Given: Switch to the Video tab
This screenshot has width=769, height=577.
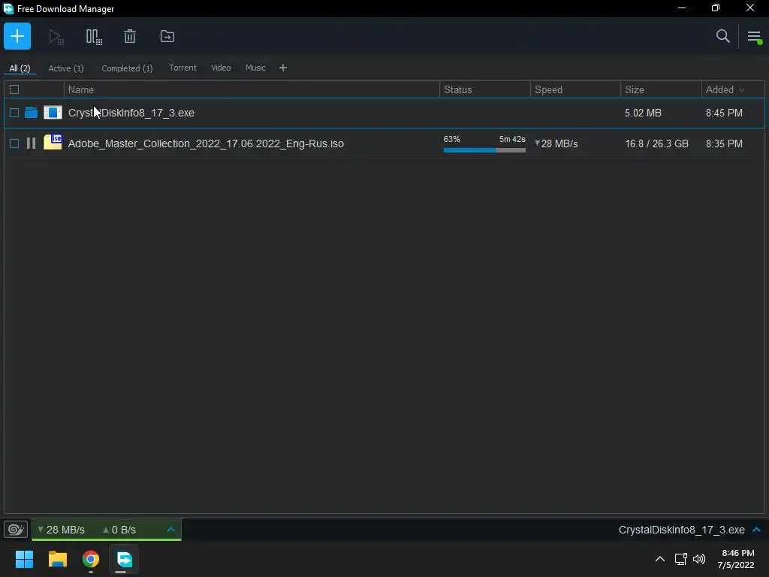Looking at the screenshot, I should pos(221,68).
